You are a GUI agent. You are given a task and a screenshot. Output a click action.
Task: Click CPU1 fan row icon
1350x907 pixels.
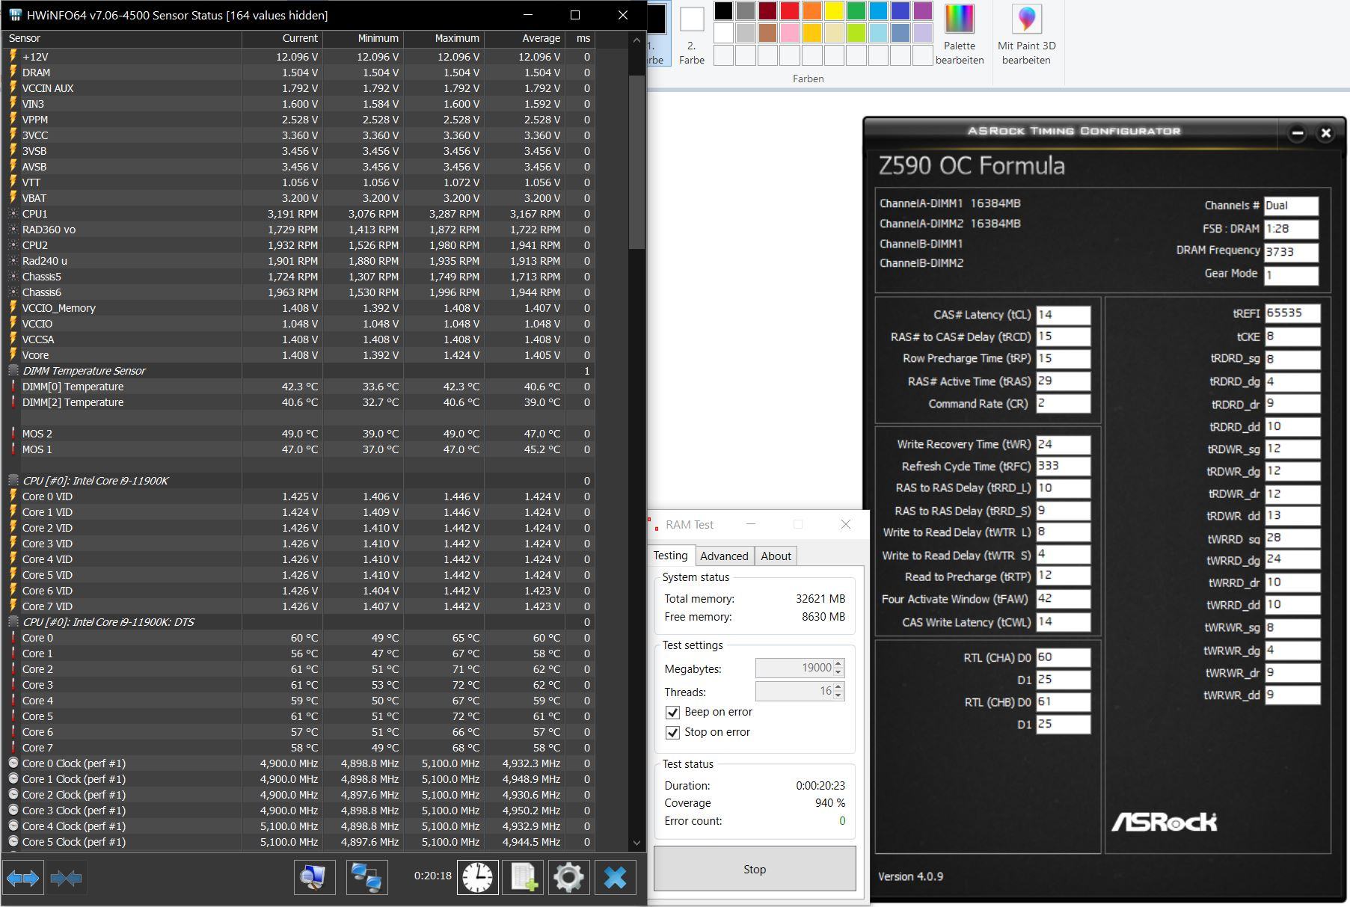click(13, 214)
